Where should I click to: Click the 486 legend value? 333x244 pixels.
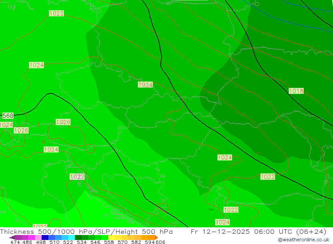pos(27,242)
